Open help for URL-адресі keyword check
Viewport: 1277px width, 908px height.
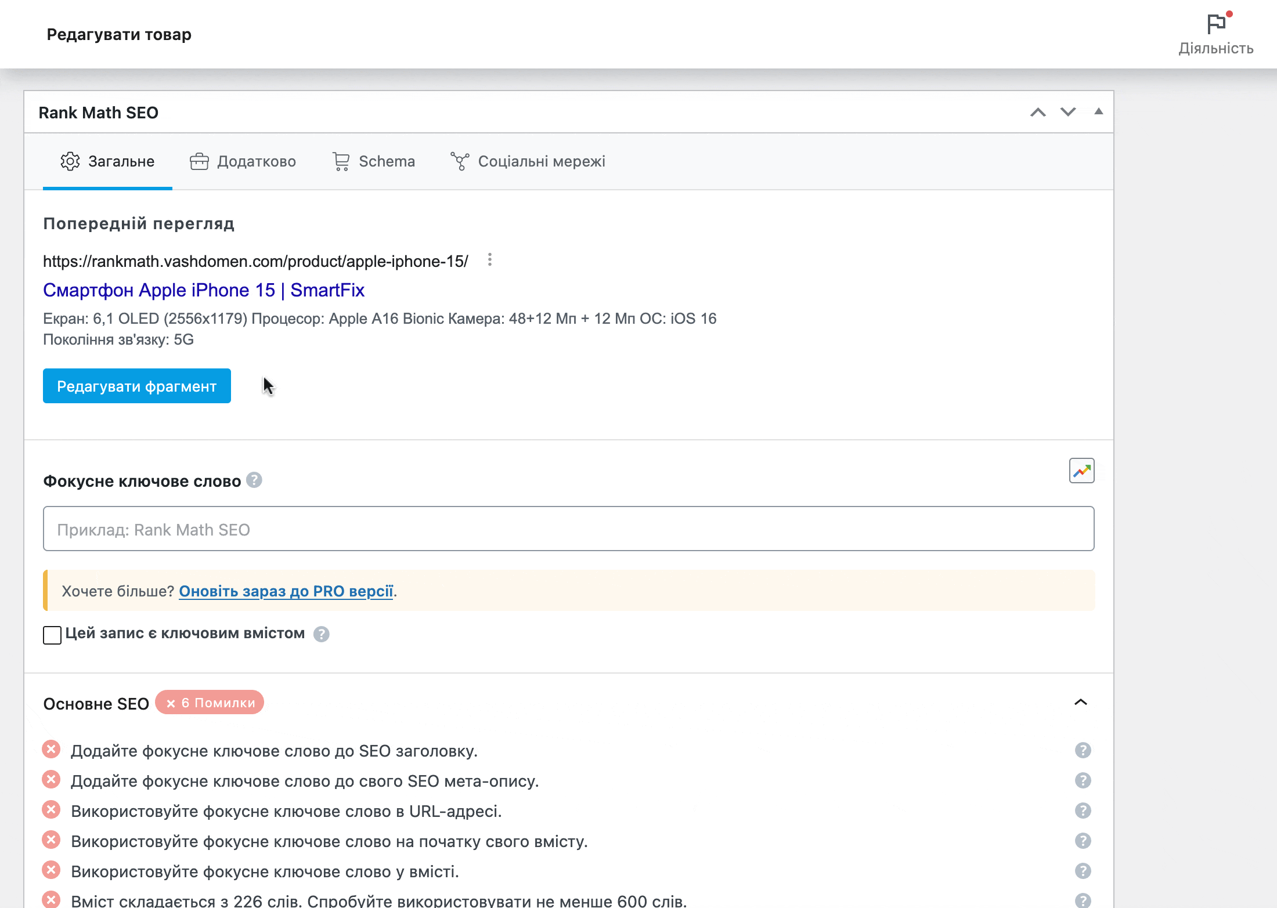pyautogui.click(x=1083, y=811)
